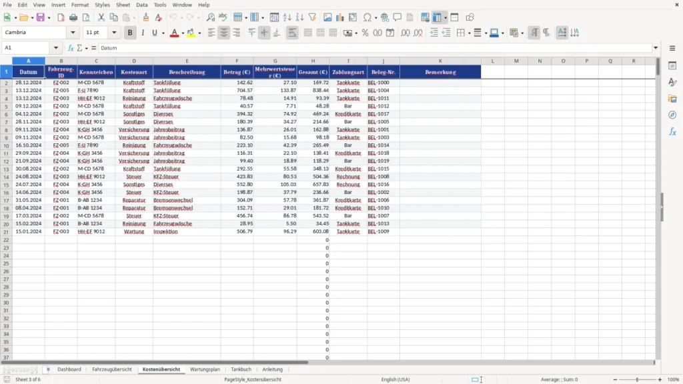Open the sidebar Styles panel
The width and height of the screenshot is (683, 384).
point(672,82)
